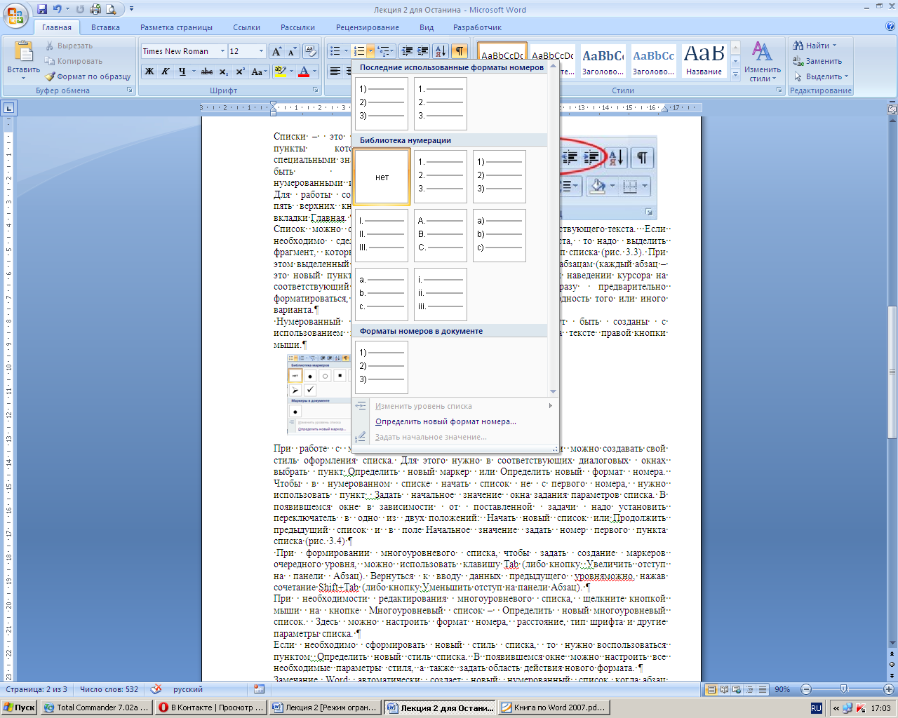Toggle underline Ч formatting
This screenshot has height=718, width=898.
[182, 72]
